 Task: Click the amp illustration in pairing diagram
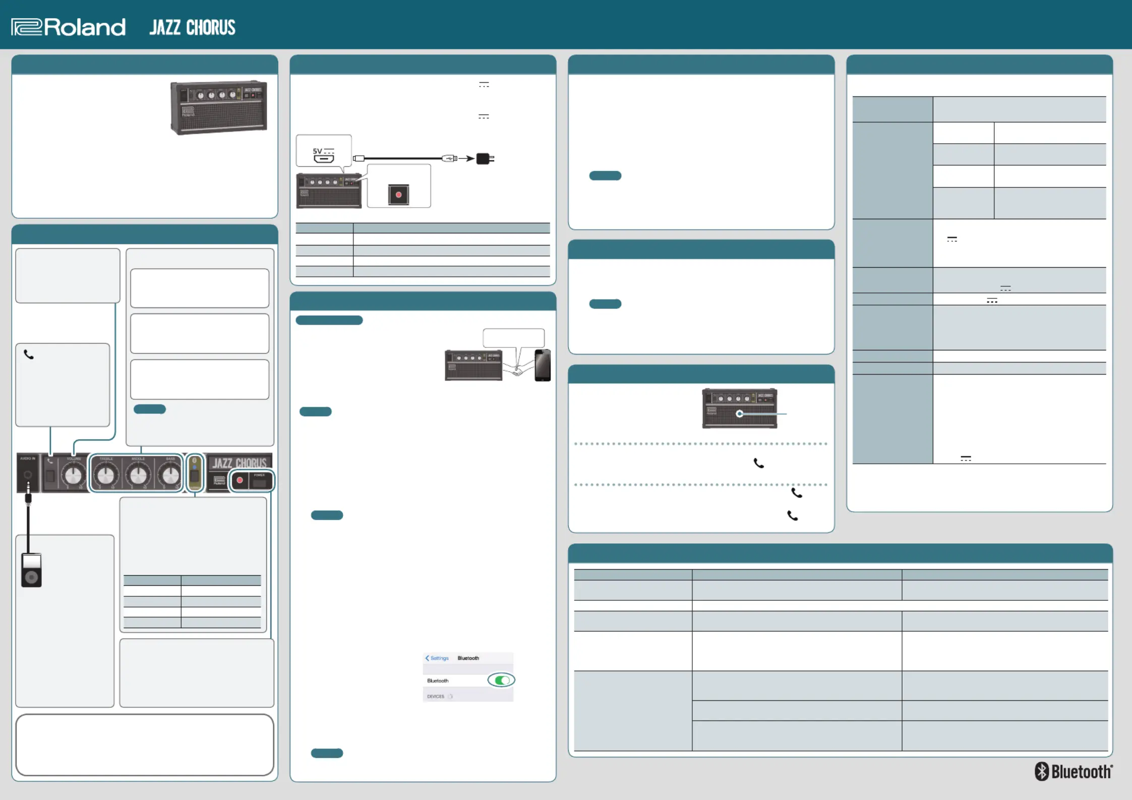pos(473,365)
